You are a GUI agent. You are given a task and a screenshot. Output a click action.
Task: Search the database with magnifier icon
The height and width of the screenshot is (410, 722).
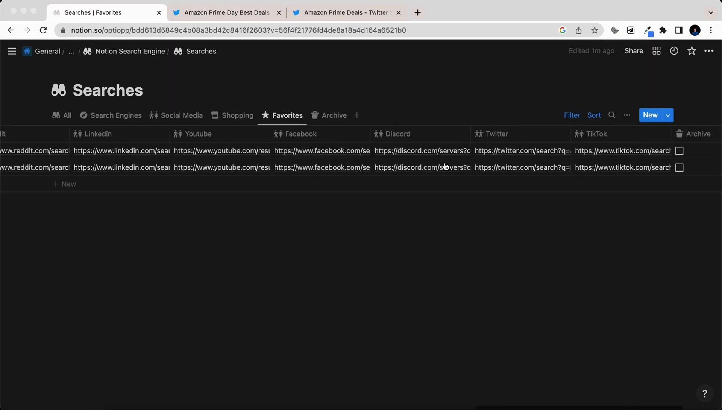tap(612, 115)
